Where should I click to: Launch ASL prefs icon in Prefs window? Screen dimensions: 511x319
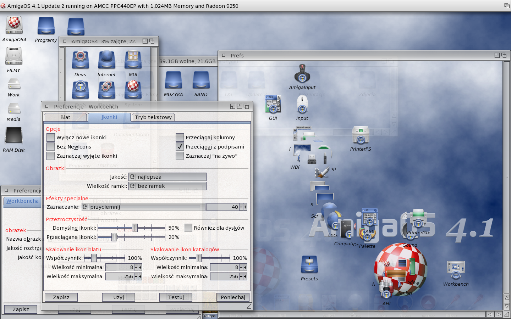pos(369,218)
